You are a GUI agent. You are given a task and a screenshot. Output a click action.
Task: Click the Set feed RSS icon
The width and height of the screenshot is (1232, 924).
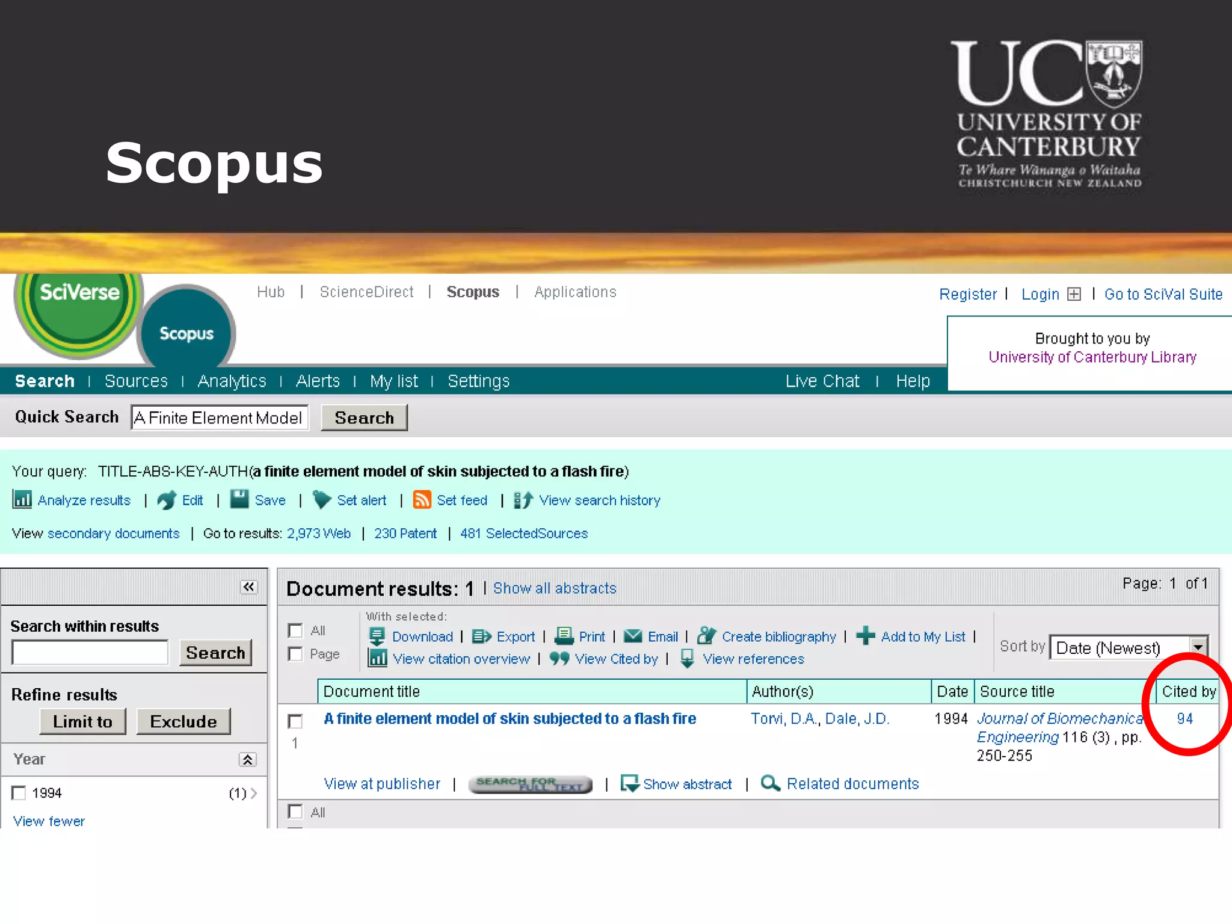[422, 499]
